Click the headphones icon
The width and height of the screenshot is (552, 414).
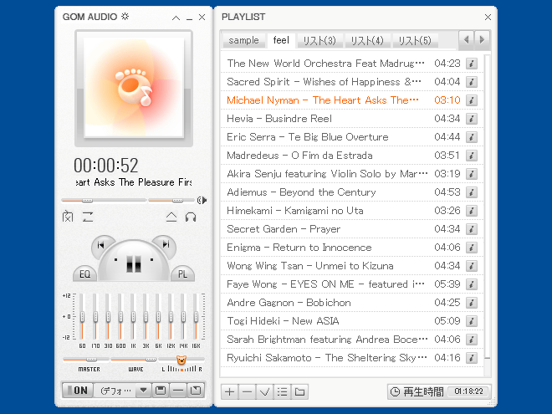tap(191, 217)
